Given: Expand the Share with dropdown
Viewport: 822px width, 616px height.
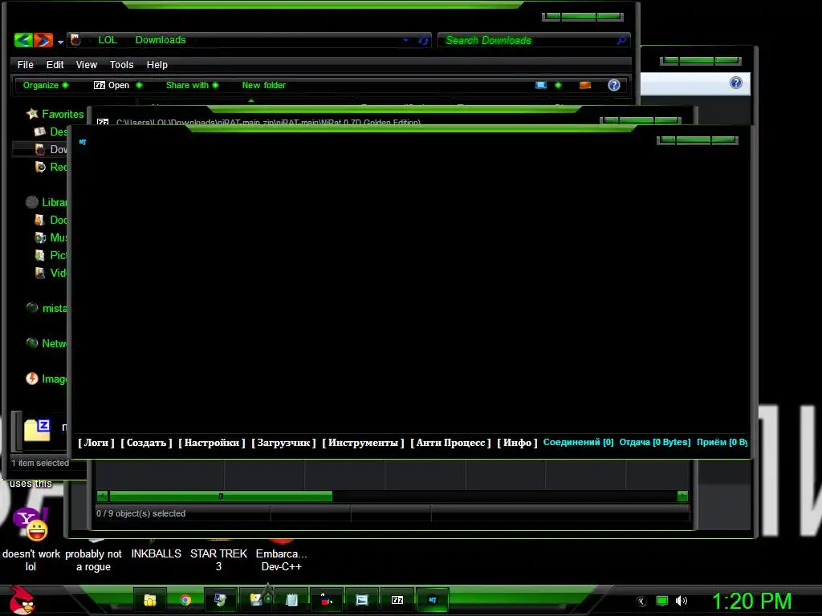Looking at the screenshot, I should pyautogui.click(x=192, y=85).
